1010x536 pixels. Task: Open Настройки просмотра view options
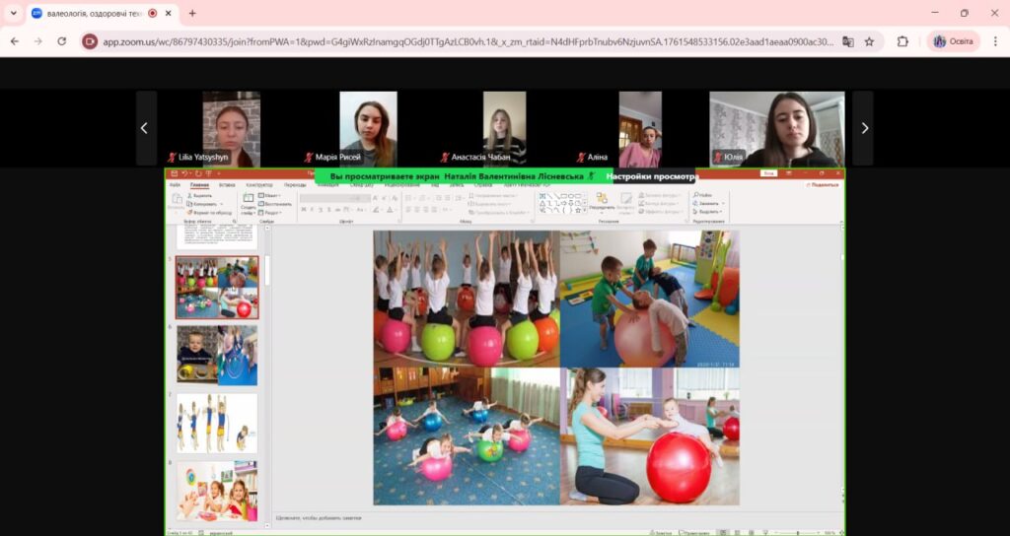pos(652,176)
